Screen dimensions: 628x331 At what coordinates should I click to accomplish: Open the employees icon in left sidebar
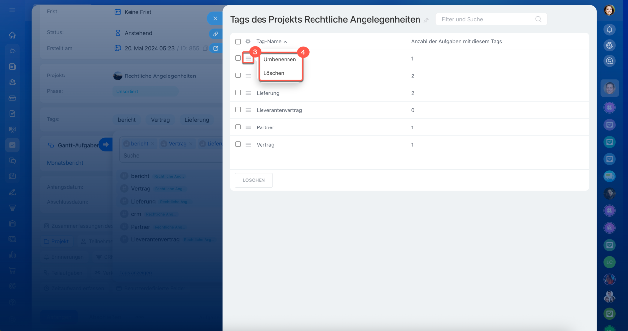coord(12,82)
